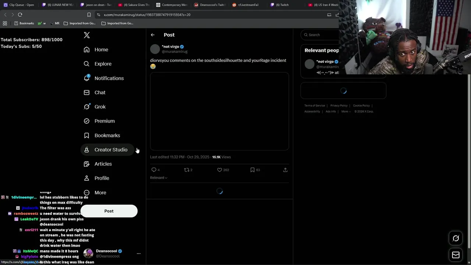Screen dimensions: 471x265
Task: Open Home in the X sidebar
Action: coord(96,50)
